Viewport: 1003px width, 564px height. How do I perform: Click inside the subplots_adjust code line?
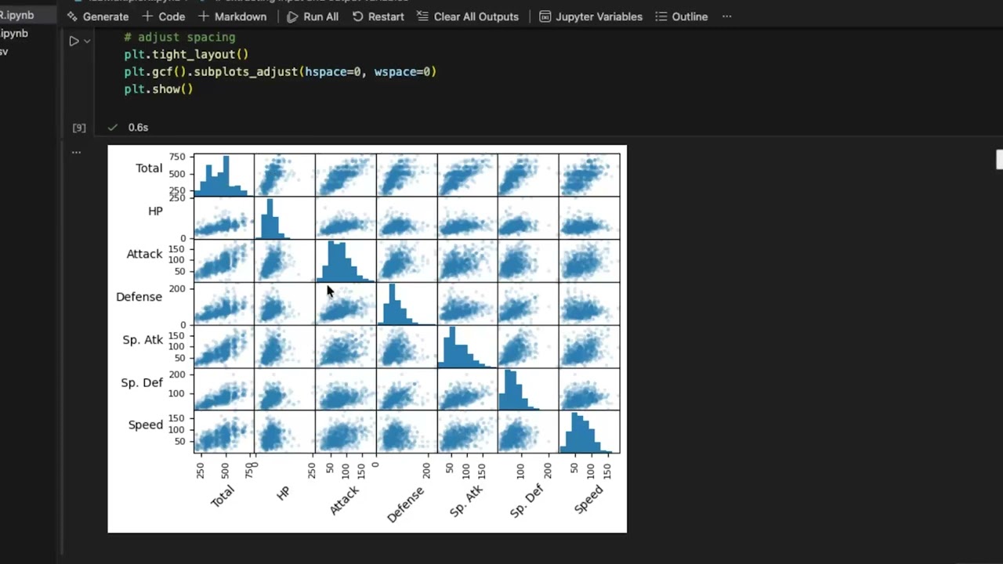[280, 71]
